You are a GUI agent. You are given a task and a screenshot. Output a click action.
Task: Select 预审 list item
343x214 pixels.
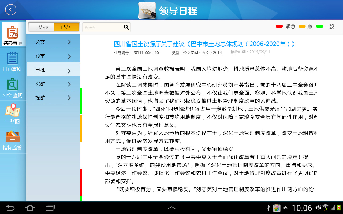click(53, 55)
